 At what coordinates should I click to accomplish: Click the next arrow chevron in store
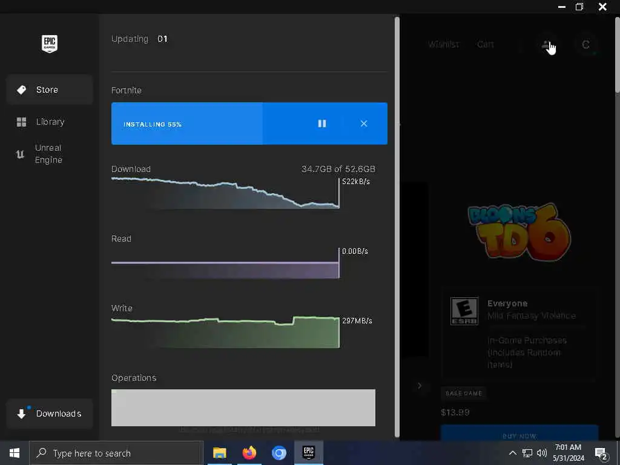(x=420, y=386)
